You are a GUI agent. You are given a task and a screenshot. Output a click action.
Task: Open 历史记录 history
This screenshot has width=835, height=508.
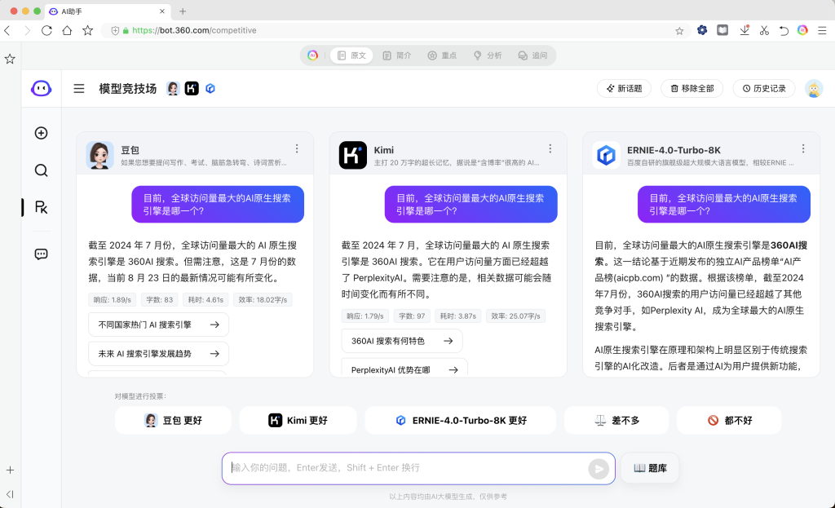tap(764, 88)
